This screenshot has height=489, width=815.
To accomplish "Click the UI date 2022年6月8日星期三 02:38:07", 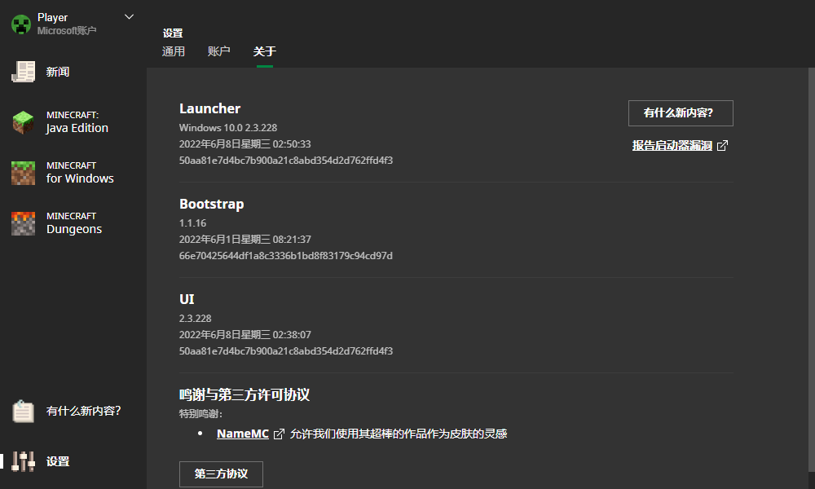I will click(244, 335).
